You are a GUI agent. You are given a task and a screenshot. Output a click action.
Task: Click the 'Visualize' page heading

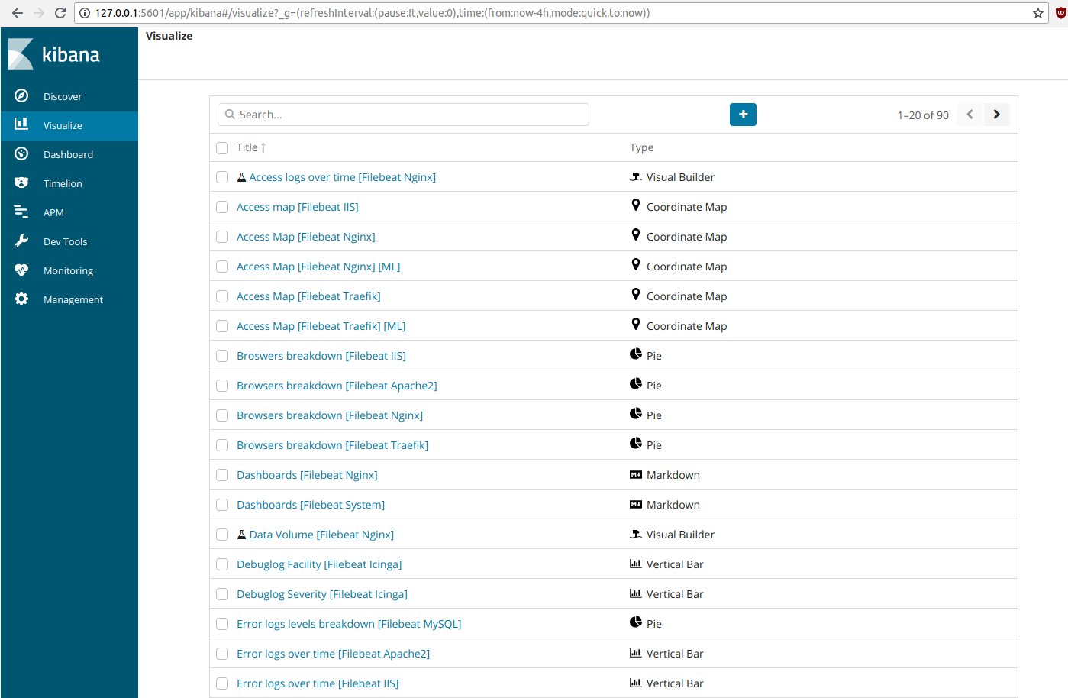pyautogui.click(x=169, y=36)
